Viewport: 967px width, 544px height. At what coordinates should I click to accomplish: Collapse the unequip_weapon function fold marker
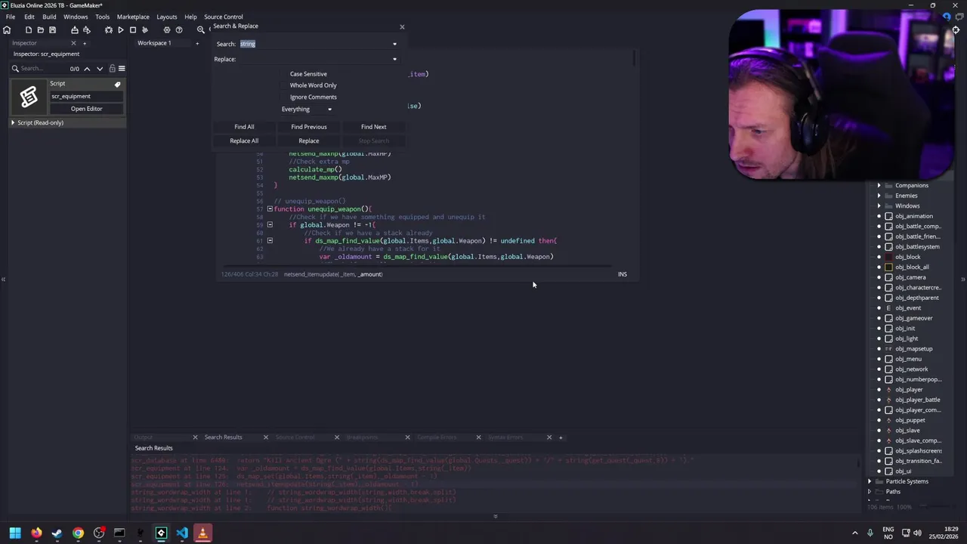(270, 209)
